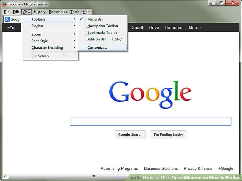
Task: Open the Edit menu
Action: click(x=16, y=12)
